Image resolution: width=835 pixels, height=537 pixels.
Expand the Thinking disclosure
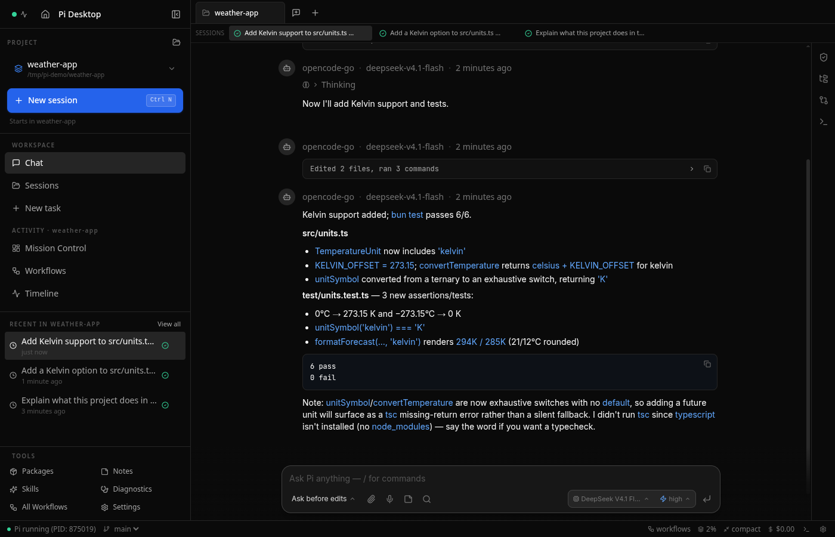pos(329,85)
